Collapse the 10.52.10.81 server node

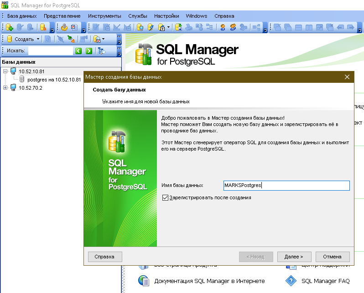(x=5, y=71)
